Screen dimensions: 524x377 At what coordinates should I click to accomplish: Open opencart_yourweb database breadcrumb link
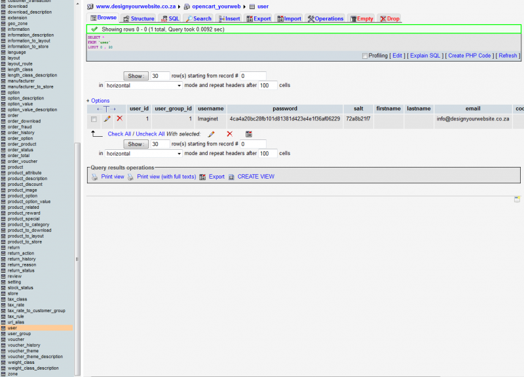click(x=216, y=7)
